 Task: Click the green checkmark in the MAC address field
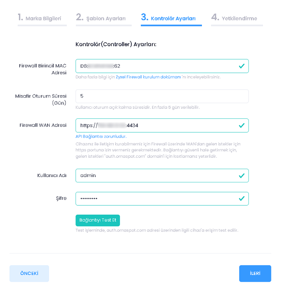241,66
